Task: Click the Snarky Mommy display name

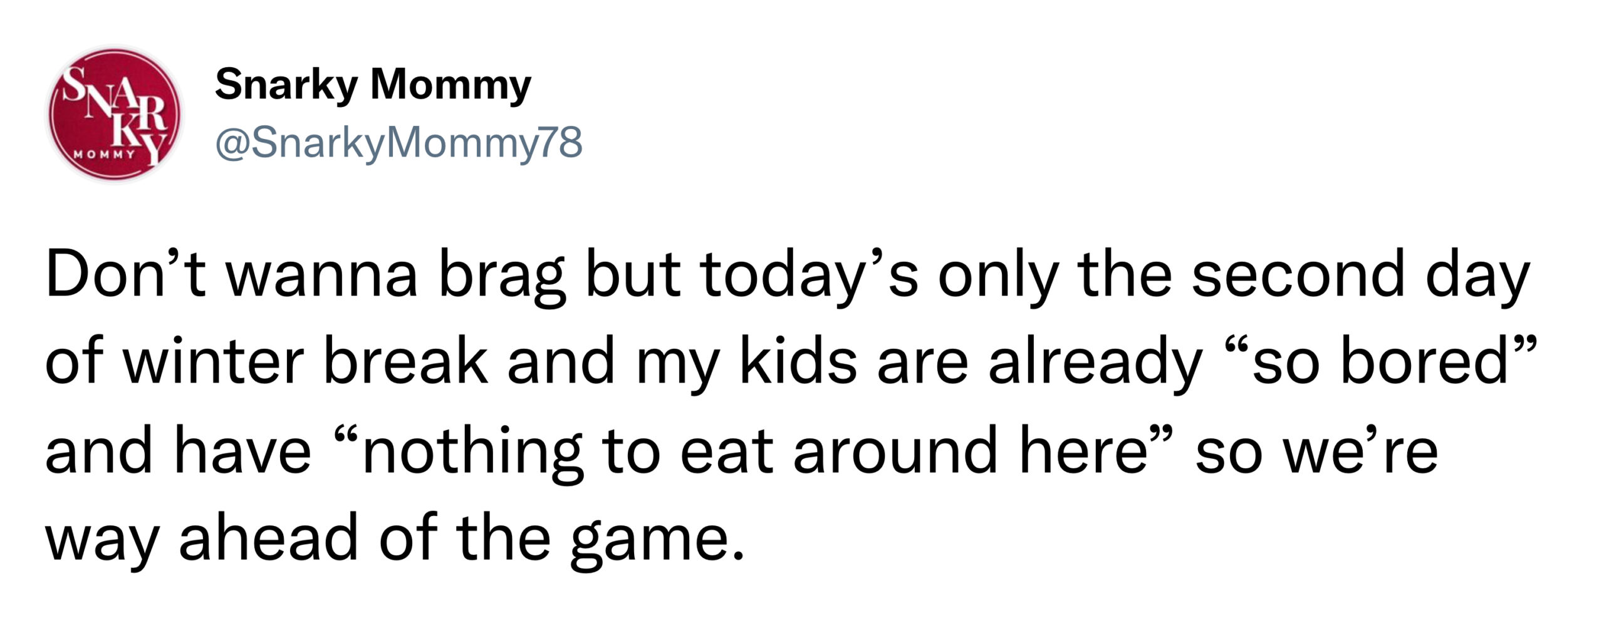Action: click(x=373, y=85)
